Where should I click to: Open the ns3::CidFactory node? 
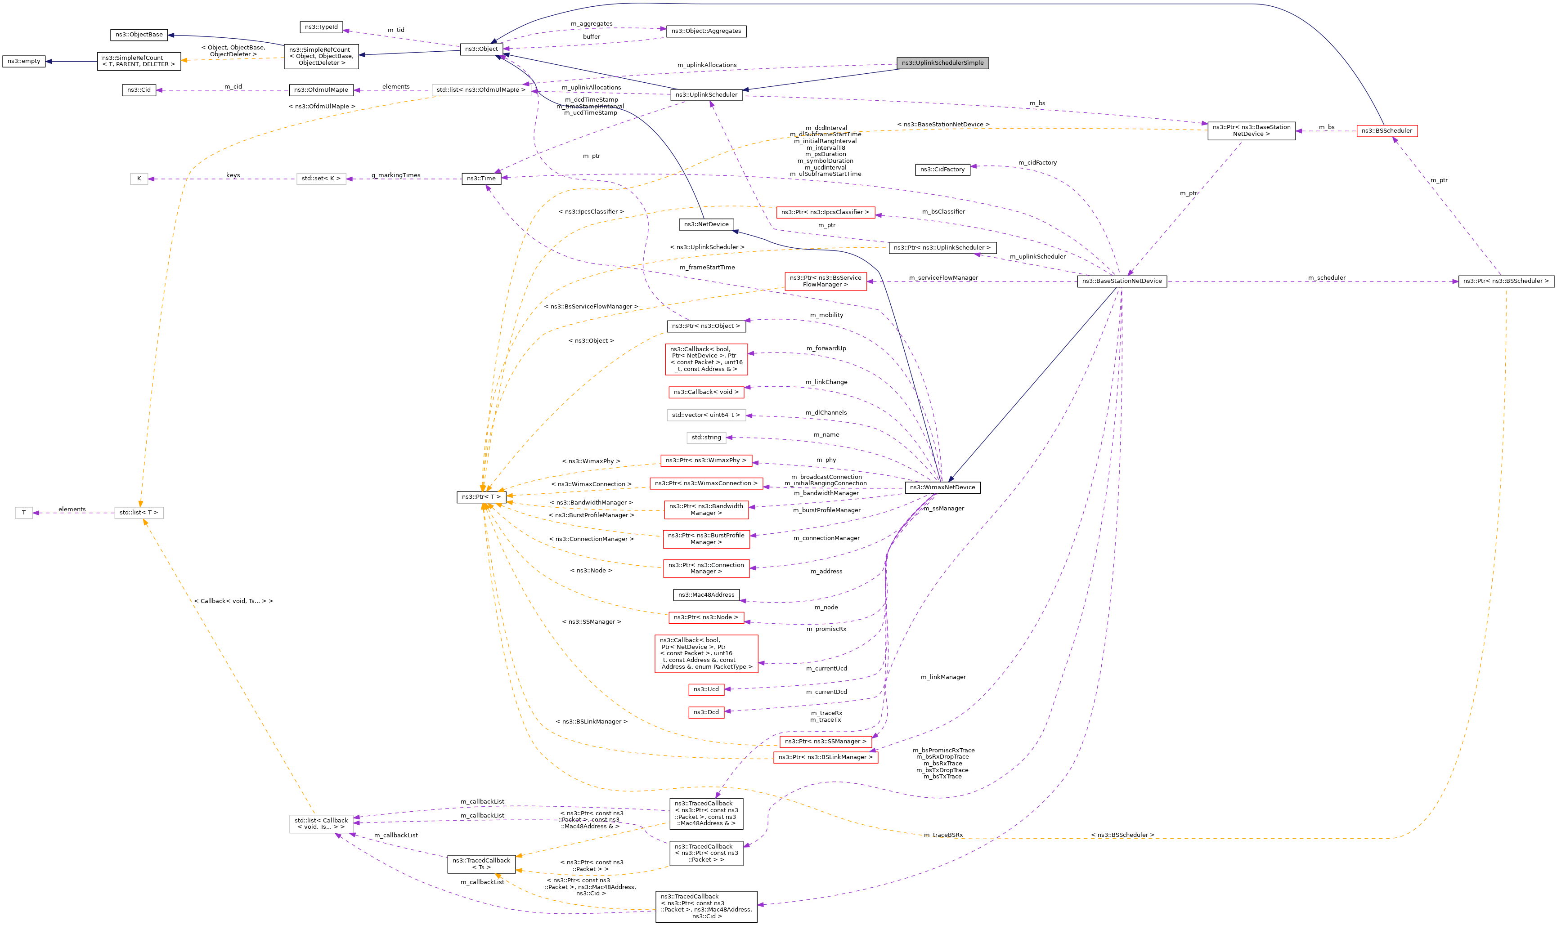point(942,170)
